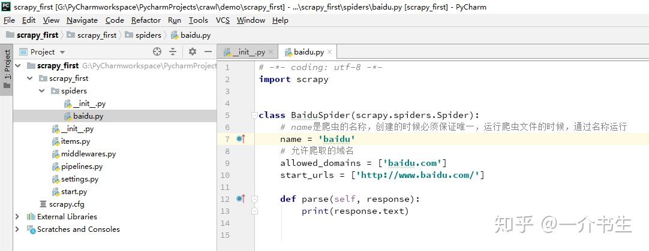Click the override marker on line 12
The width and height of the screenshot is (649, 251).
point(241,199)
